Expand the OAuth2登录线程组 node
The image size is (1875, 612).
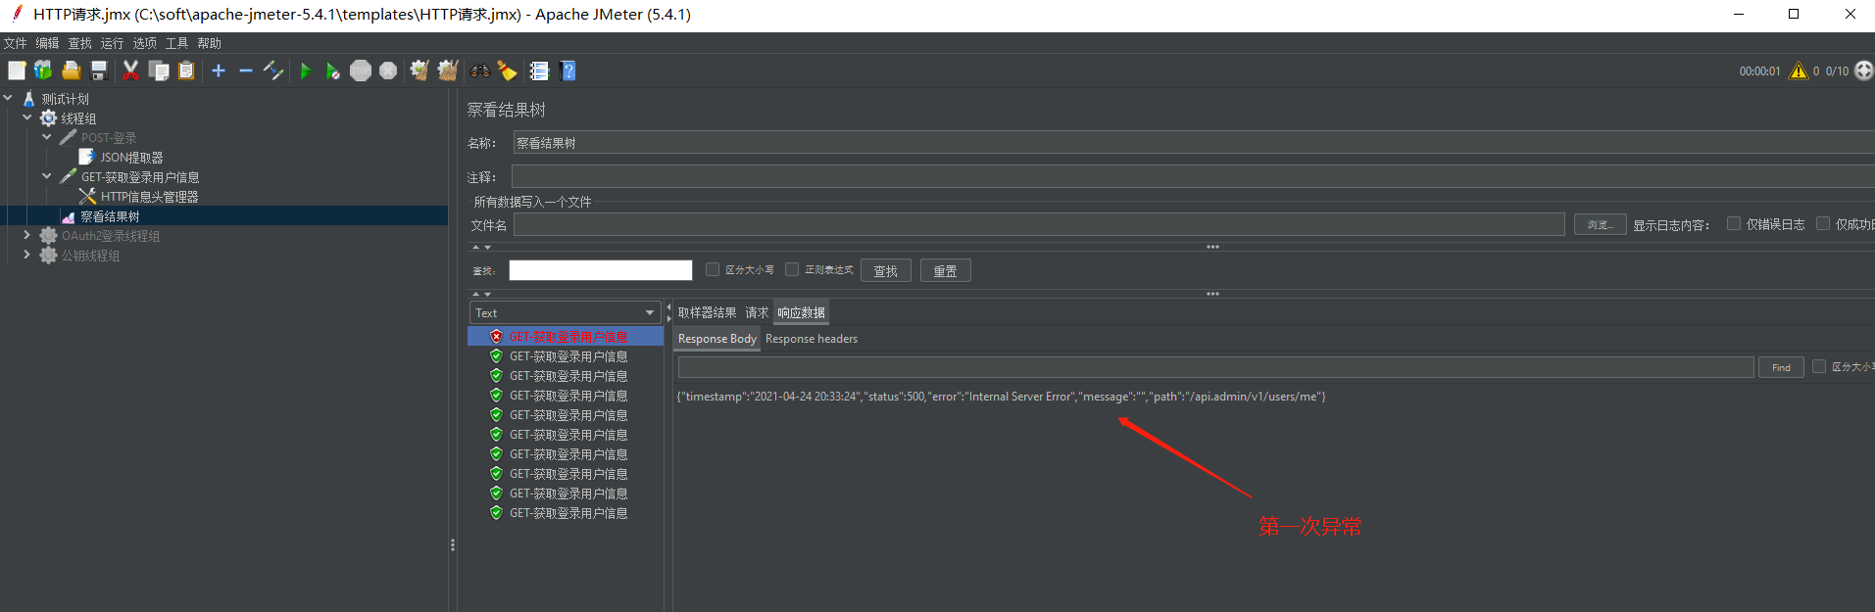[27, 235]
